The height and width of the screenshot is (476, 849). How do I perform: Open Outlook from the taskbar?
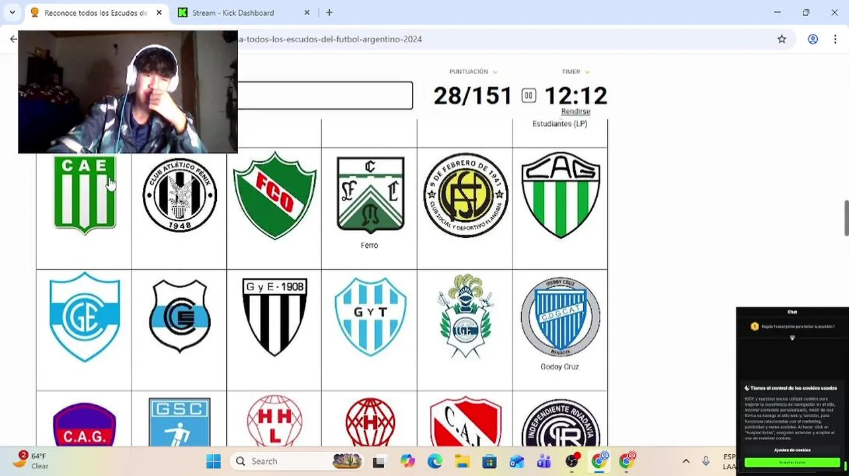tap(516, 461)
